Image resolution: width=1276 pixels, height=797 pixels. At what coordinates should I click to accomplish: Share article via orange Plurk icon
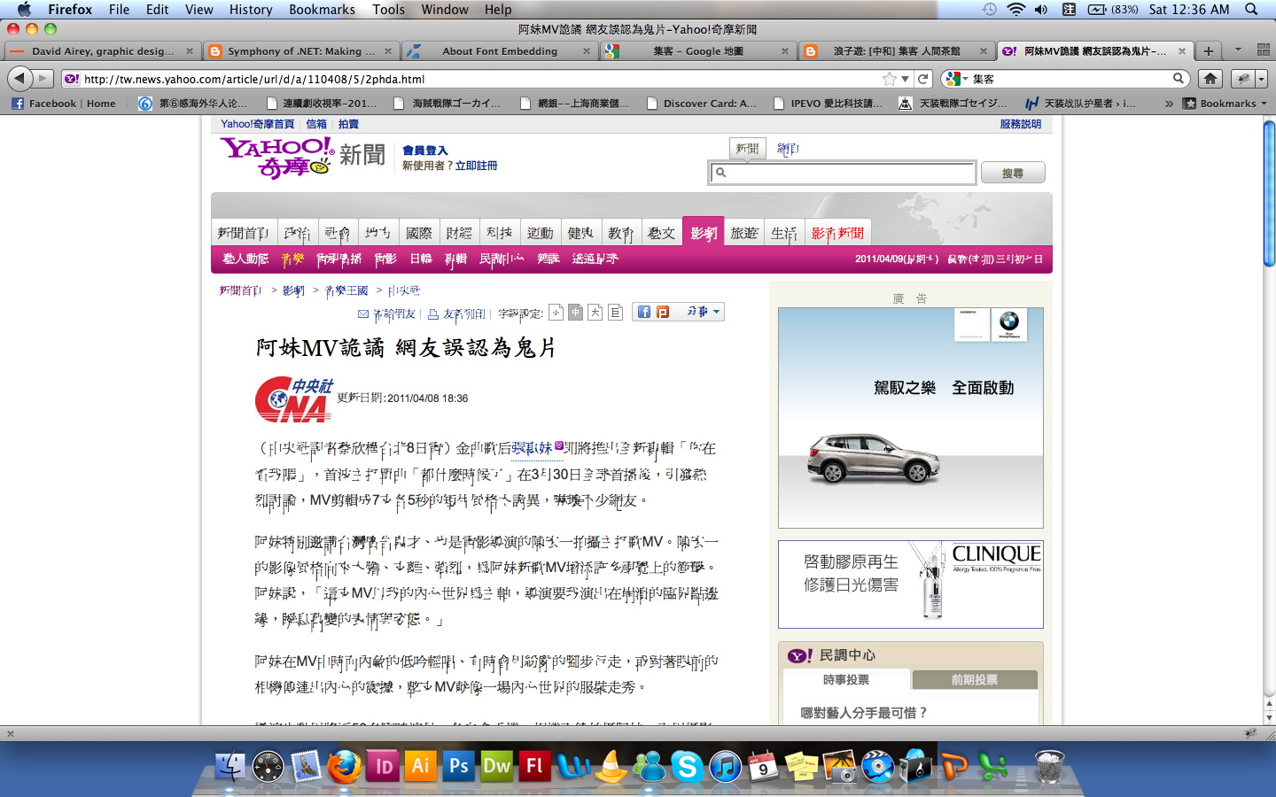click(x=663, y=312)
